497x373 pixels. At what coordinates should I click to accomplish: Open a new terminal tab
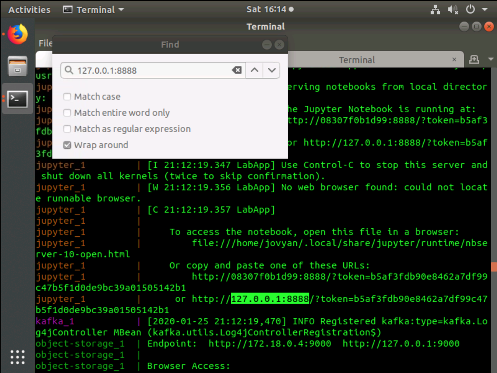[x=474, y=59]
